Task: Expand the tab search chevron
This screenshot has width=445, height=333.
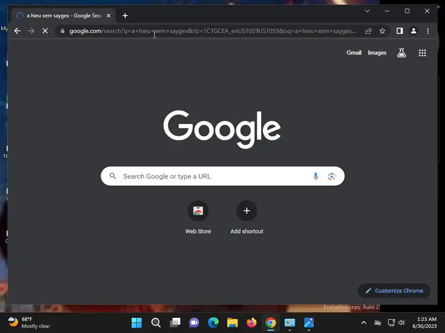Action: [x=367, y=11]
